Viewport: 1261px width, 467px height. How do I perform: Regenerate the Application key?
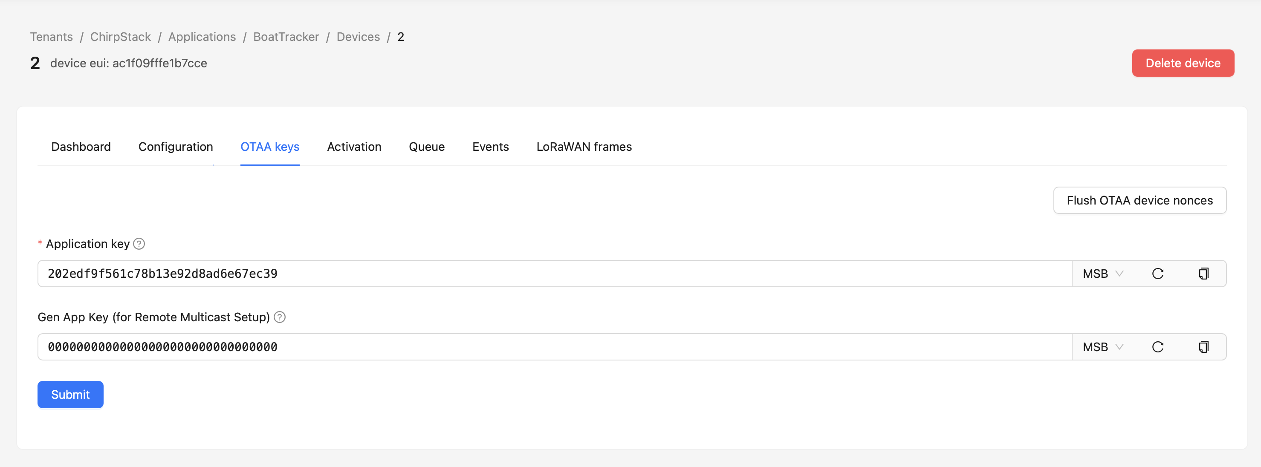point(1157,274)
